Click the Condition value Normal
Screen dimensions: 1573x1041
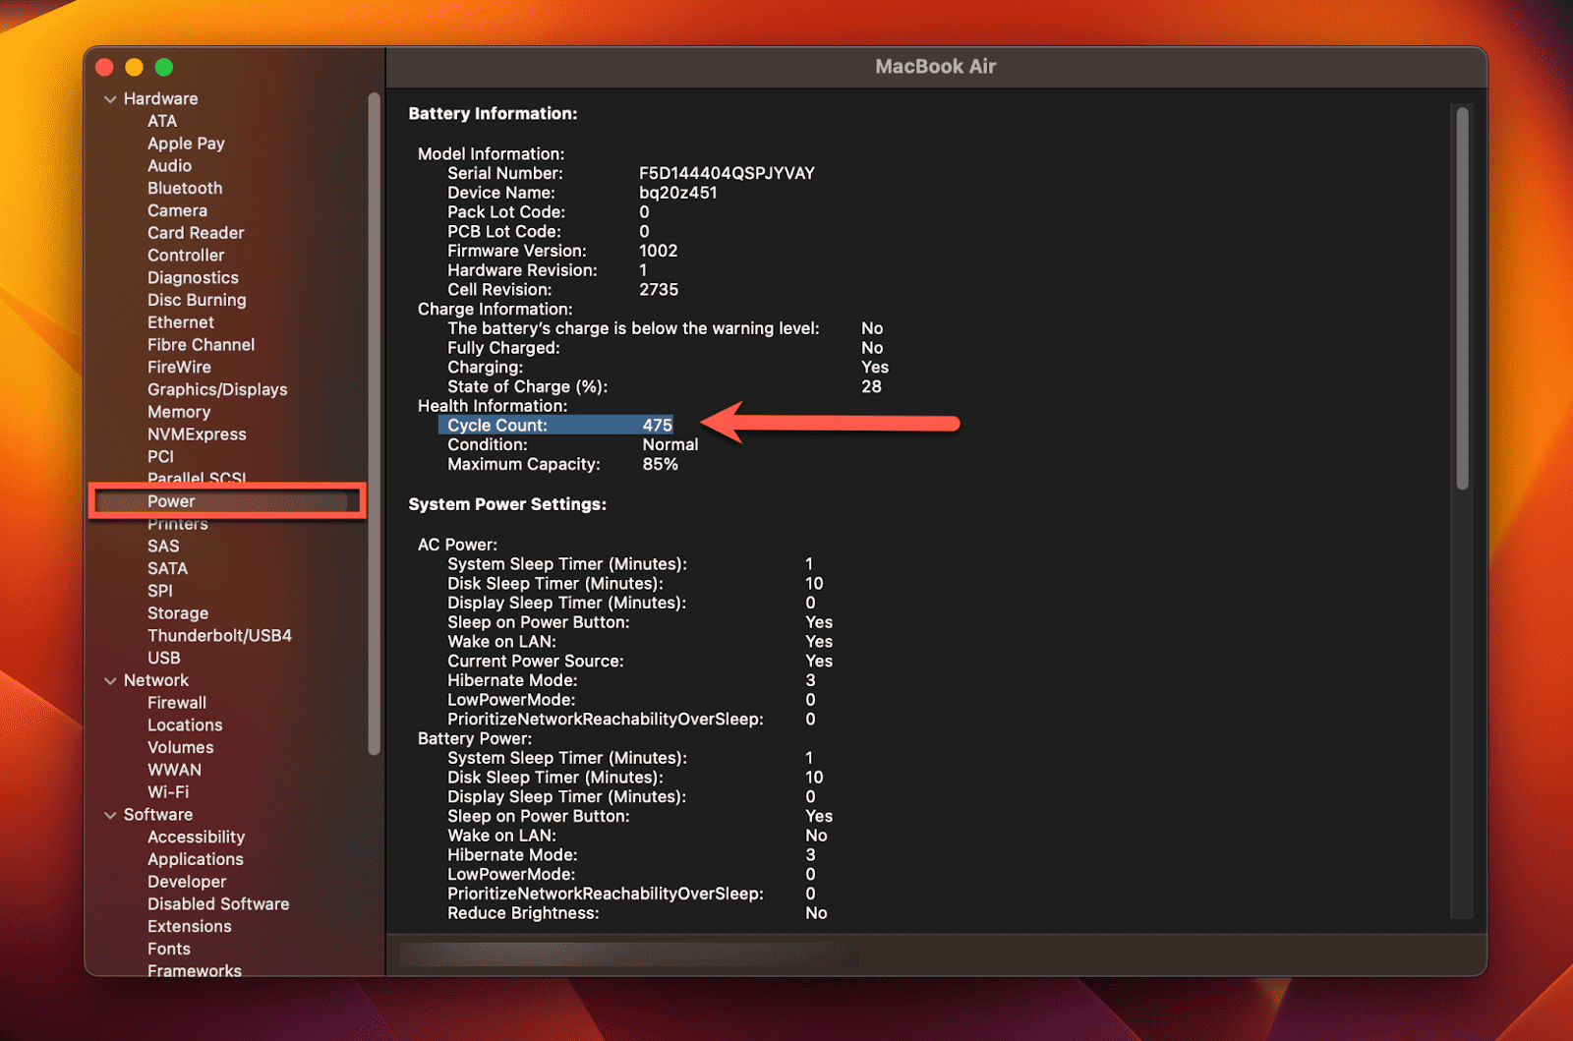pos(670,444)
